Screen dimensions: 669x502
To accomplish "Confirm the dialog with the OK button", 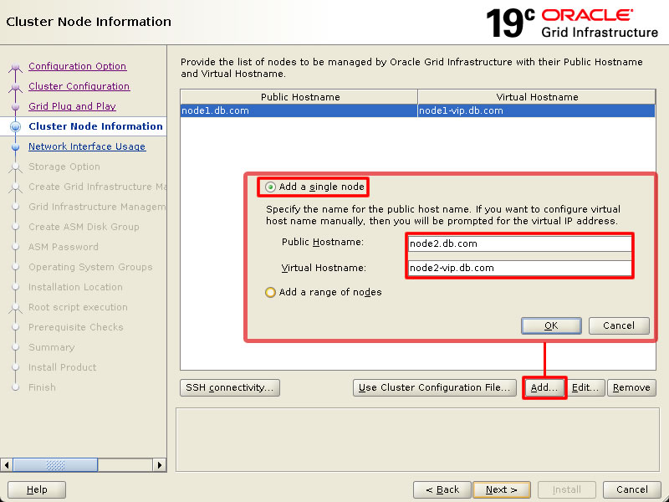I will pyautogui.click(x=551, y=325).
